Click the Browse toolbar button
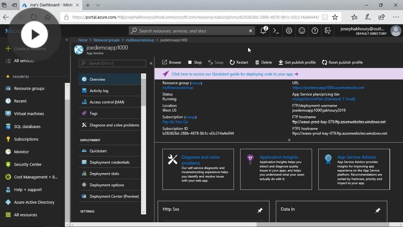This screenshot has width=403, height=227. pyautogui.click(x=172, y=62)
